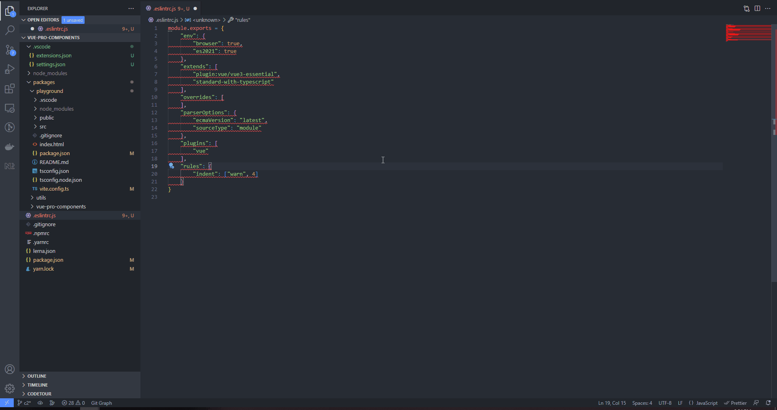
Task: Open the Git Graph activity bar icon
Action: (x=10, y=127)
